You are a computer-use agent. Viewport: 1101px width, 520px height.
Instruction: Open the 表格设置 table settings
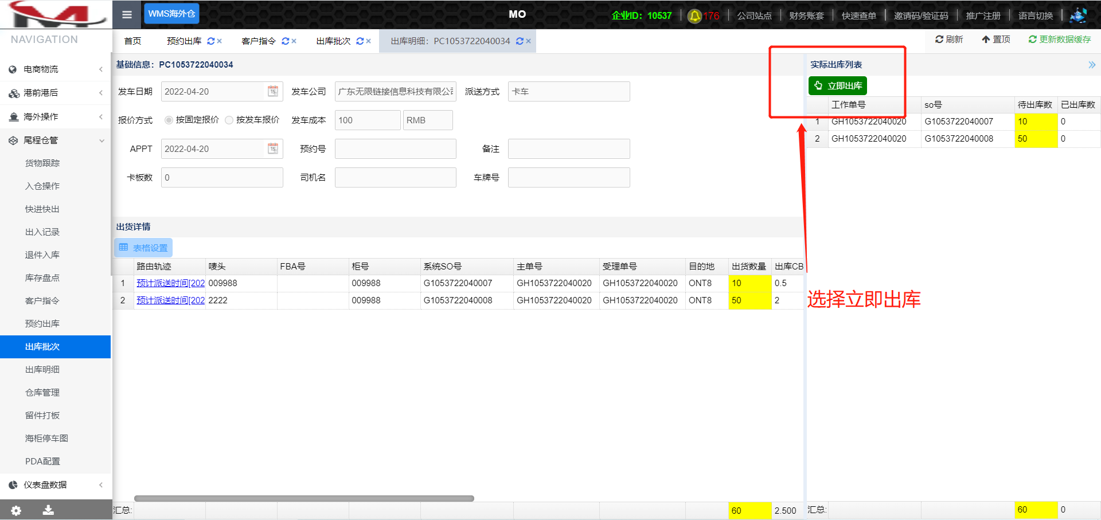[x=143, y=248]
